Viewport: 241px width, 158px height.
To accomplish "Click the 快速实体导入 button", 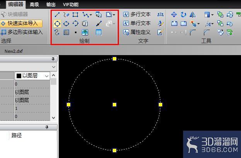I will 21,24.
